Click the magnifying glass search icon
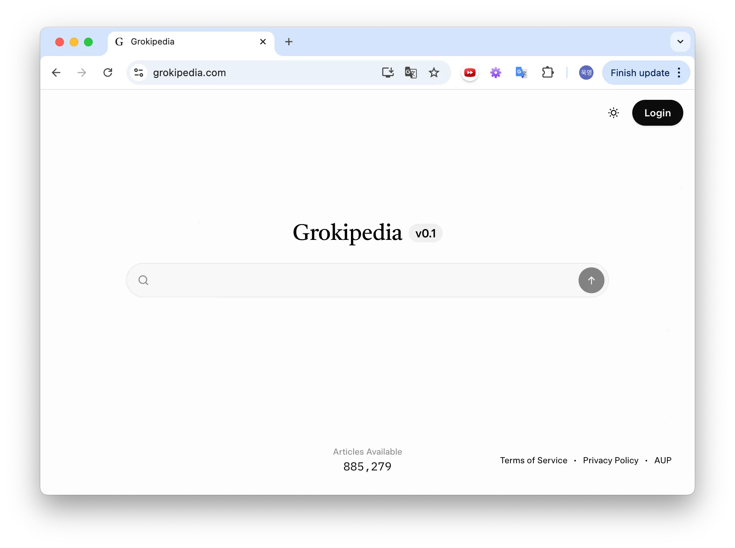 tap(143, 280)
